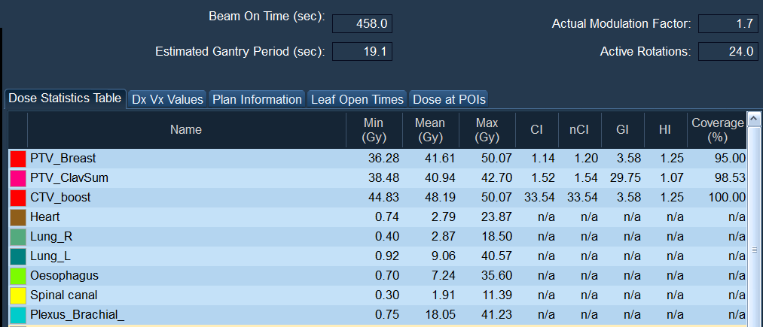Click the Coverage (%) column header

(717, 130)
